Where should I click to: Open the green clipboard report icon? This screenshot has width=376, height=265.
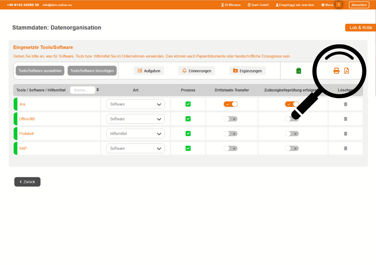coord(299,70)
